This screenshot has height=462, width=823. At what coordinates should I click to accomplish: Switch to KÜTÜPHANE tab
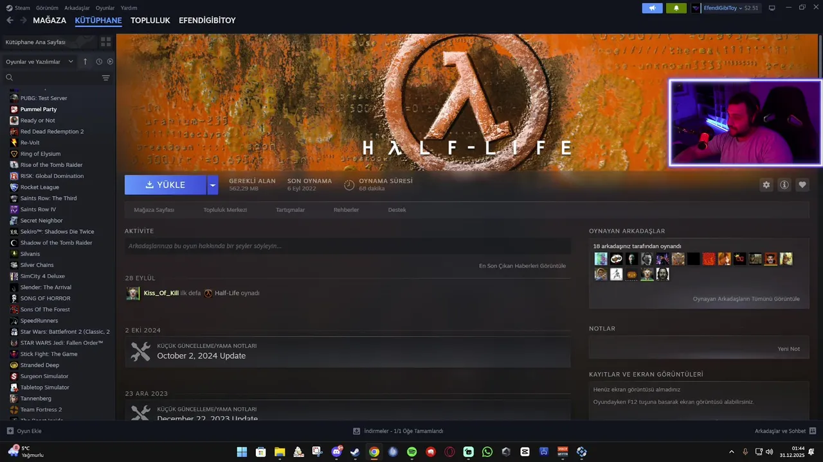tap(98, 21)
